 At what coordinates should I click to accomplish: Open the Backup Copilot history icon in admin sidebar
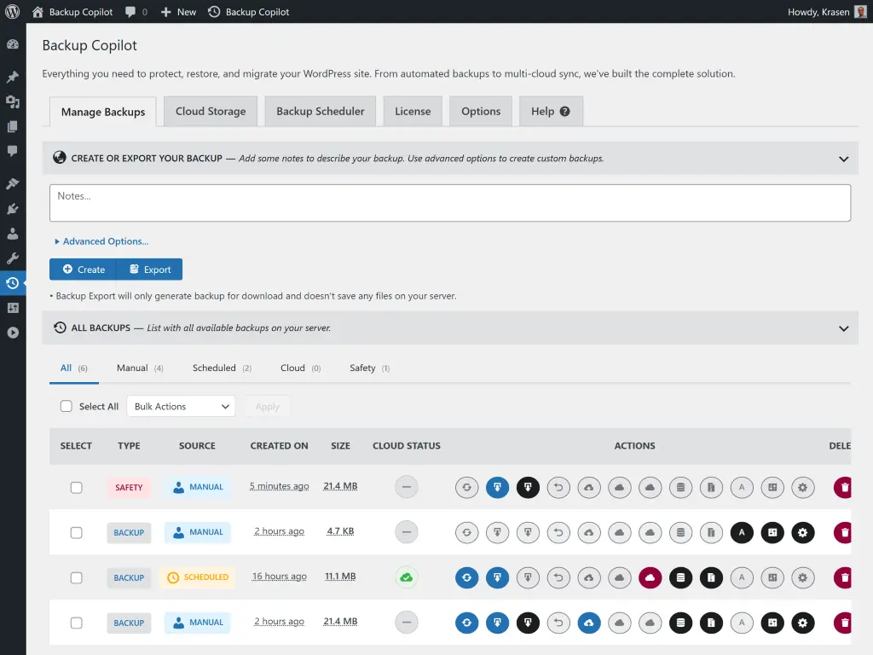(13, 282)
